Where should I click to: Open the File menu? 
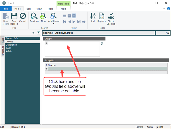[6, 9]
